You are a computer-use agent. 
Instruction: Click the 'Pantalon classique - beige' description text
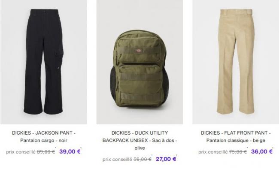(x=236, y=141)
